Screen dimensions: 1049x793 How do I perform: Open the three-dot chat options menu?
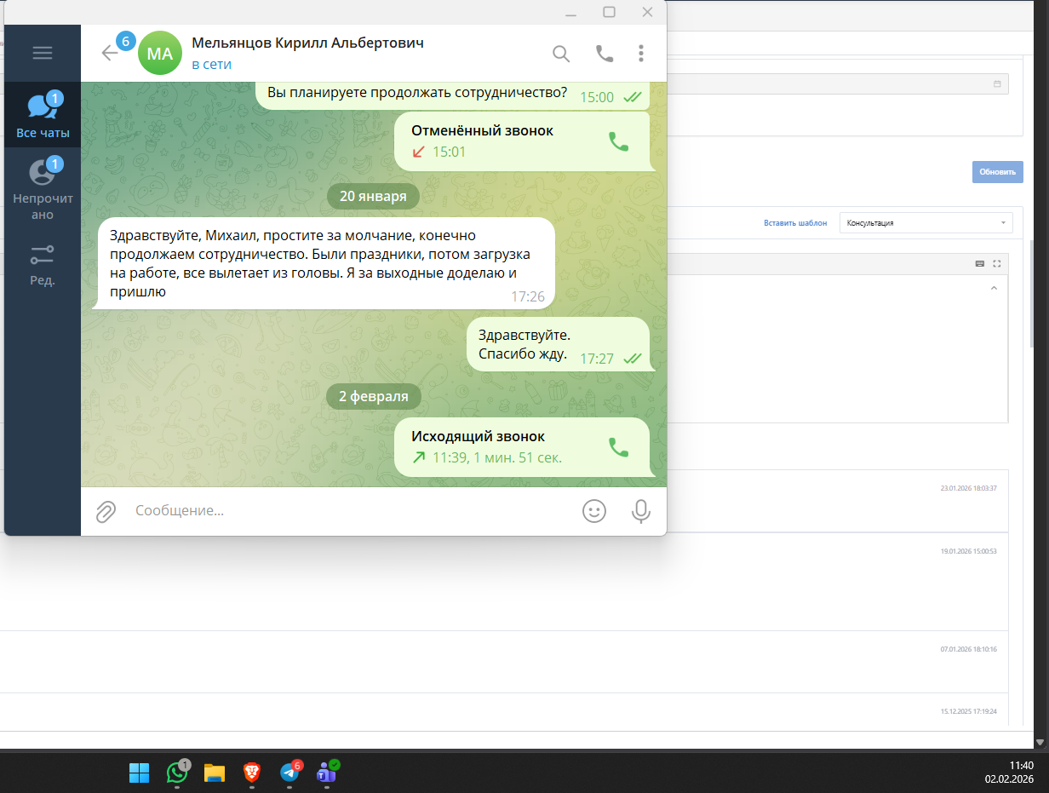click(x=641, y=54)
